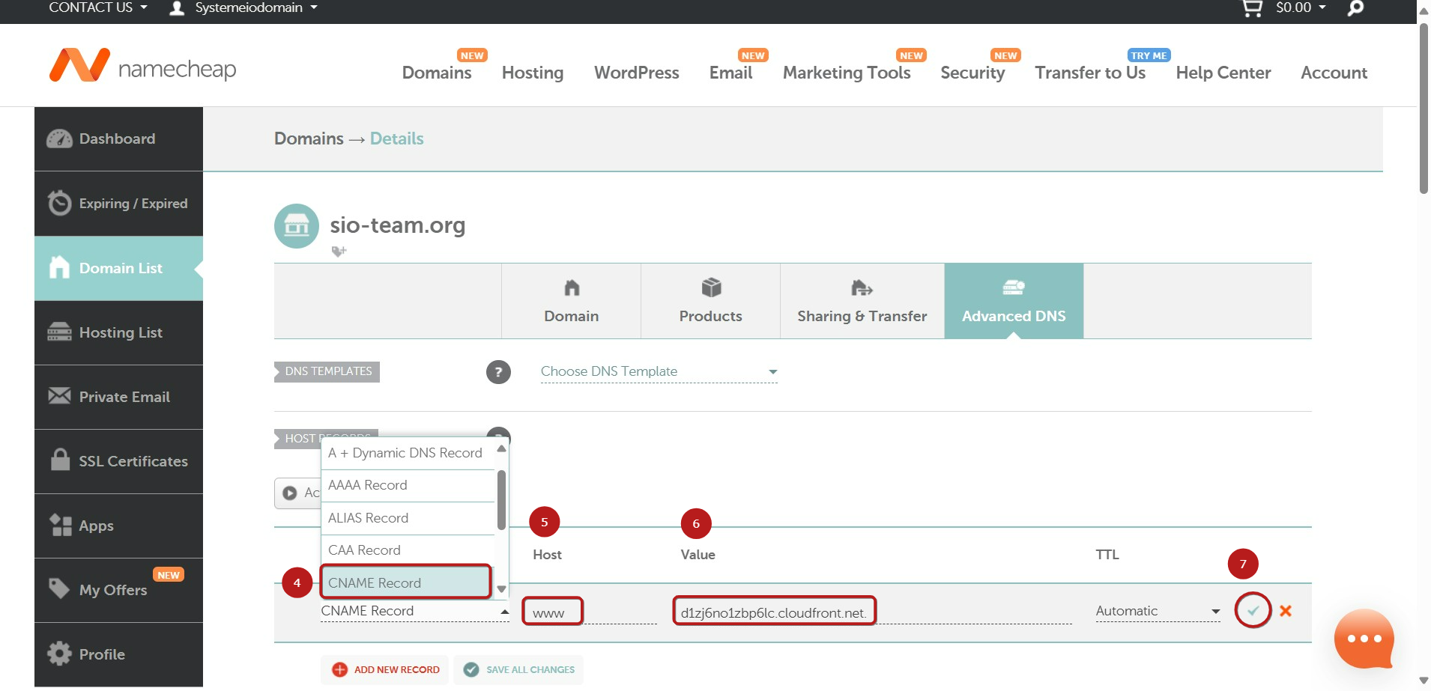
Task: Collapse the CNAME Record type selector
Action: pos(415,612)
